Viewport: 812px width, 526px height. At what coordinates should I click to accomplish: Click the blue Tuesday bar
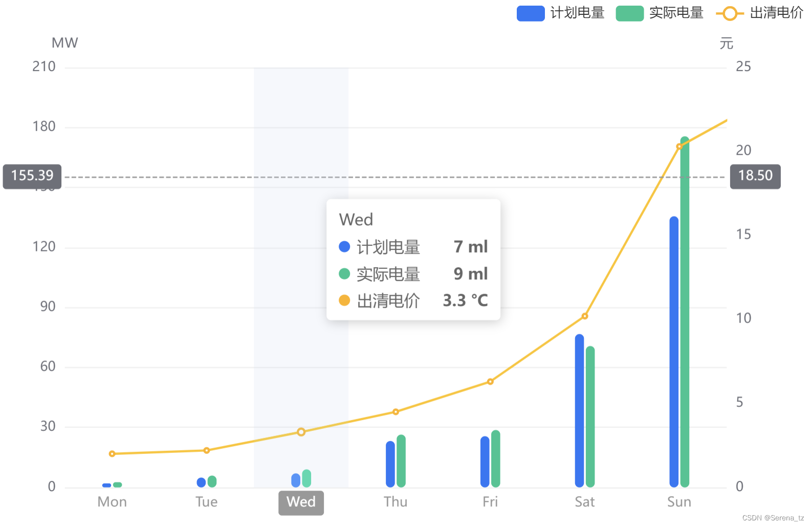[x=201, y=483]
